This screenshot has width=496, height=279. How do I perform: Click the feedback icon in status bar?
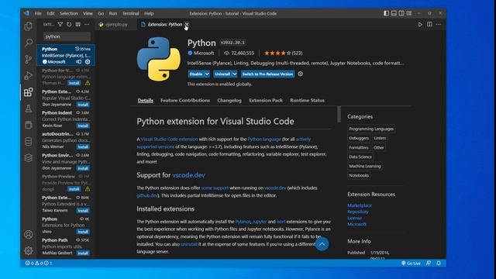pyautogui.click(x=429, y=263)
